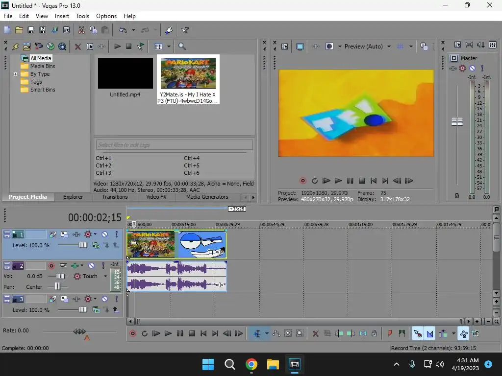
Task: Expand the By Type tree node
Action: [x=15, y=74]
